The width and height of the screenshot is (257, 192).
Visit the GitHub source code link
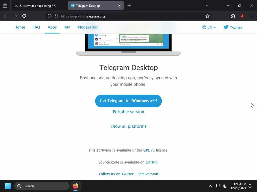(x=151, y=162)
